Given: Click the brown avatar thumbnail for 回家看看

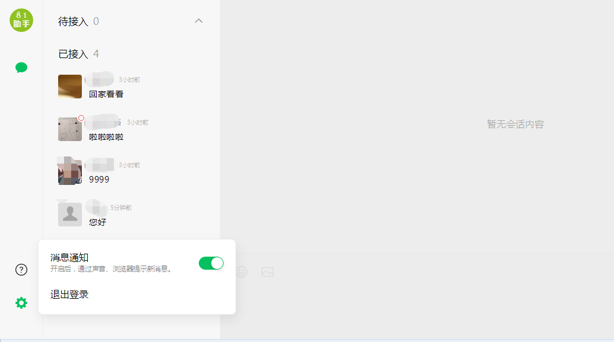Looking at the screenshot, I should (x=69, y=87).
